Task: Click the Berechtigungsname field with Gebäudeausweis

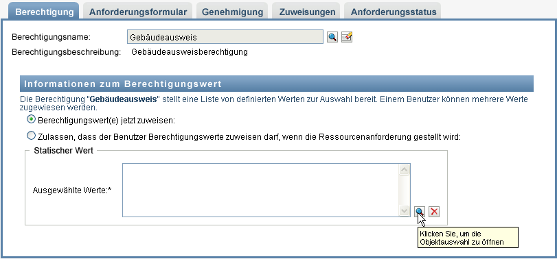Action: (225, 37)
